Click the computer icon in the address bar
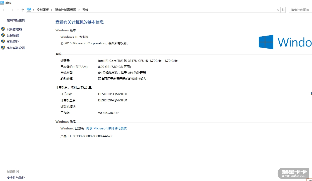The height and width of the screenshot is (181, 312). coord(29,10)
